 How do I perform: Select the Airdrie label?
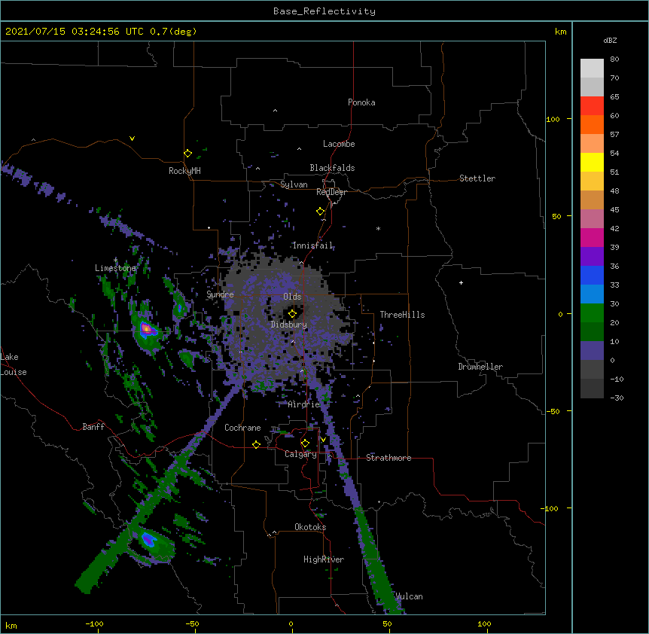tap(304, 404)
